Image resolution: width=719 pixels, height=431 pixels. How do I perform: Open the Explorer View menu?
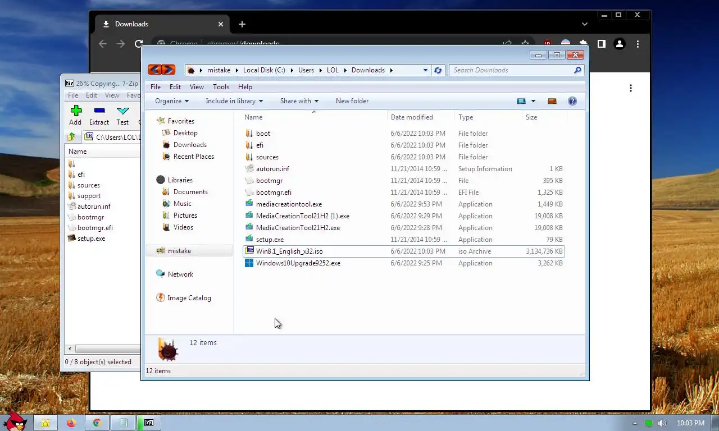click(197, 87)
